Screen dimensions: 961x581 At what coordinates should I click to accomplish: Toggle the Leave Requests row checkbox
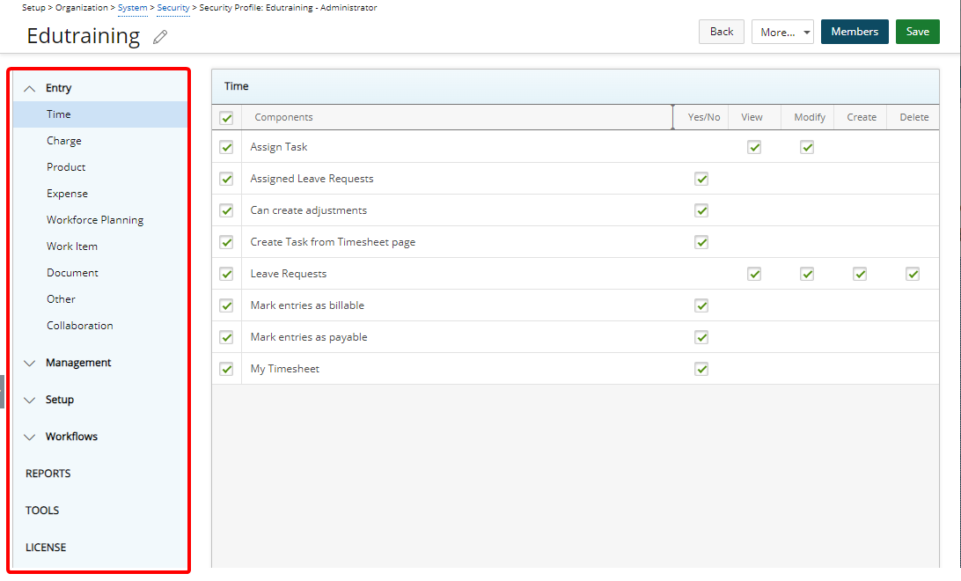[227, 274]
